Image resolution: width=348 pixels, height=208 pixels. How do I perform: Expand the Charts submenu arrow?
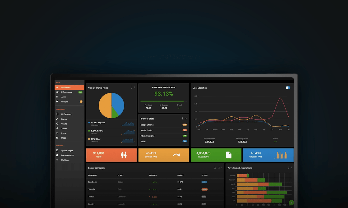click(x=82, y=124)
